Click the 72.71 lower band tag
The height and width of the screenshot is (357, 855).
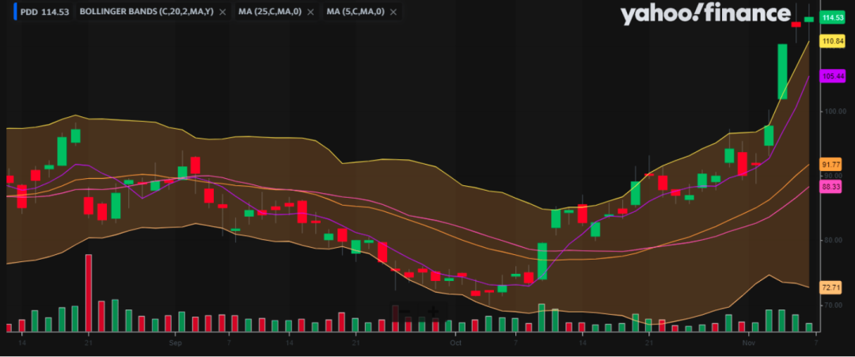(x=830, y=287)
